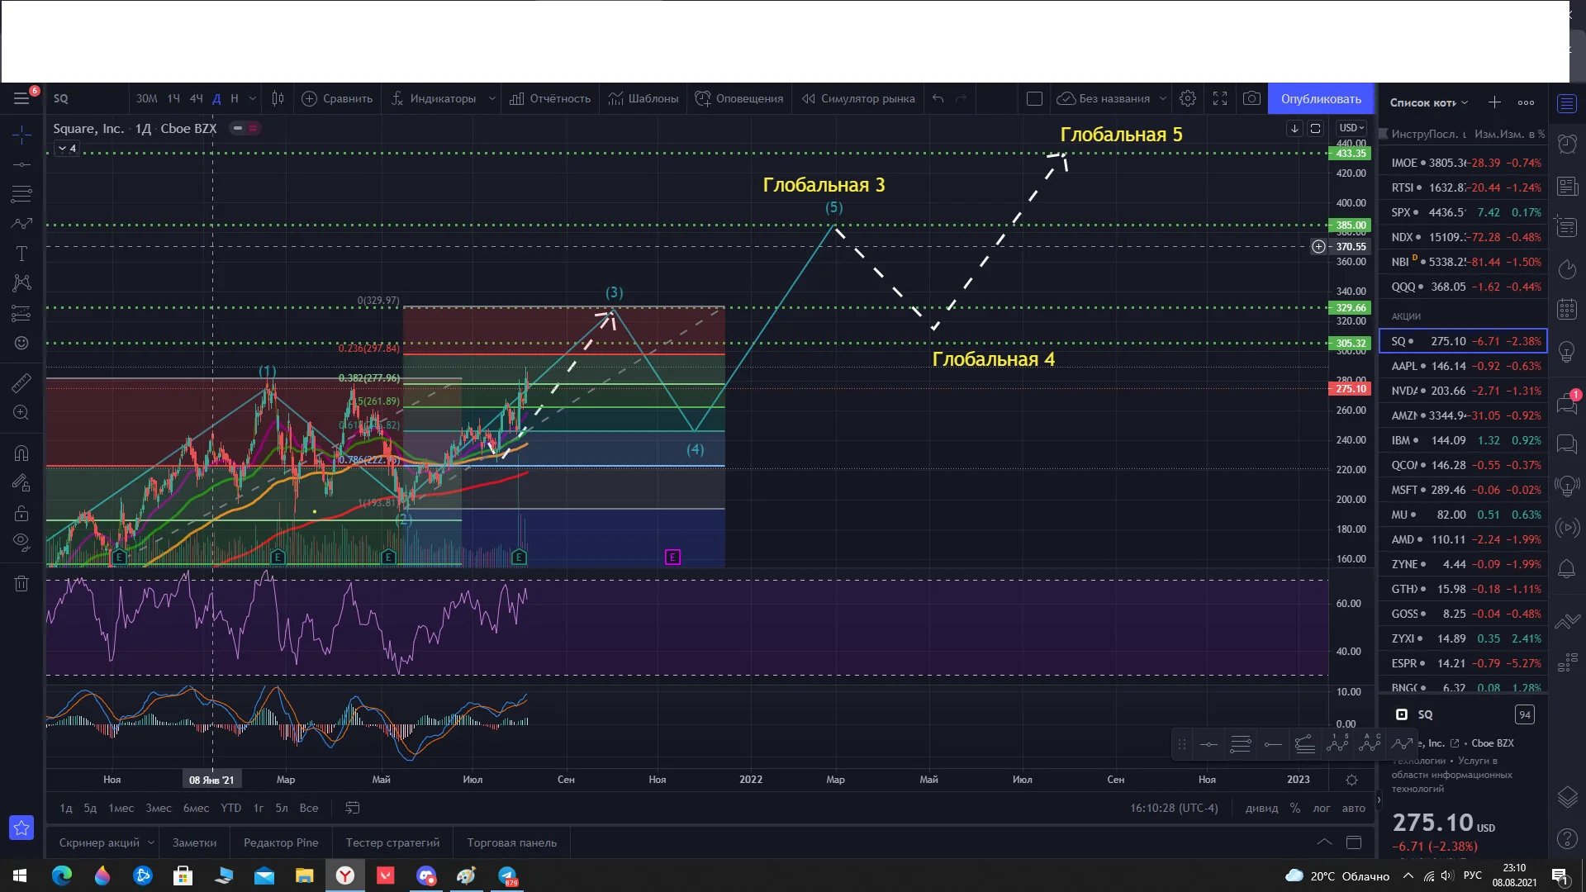1586x892 pixels.
Task: Toggle lock all drawing tools
Action: click(21, 513)
